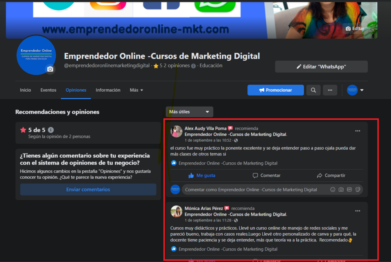Viewport: 391px width, 262px height.
Task: Click the Promocionar button
Action: click(x=275, y=90)
